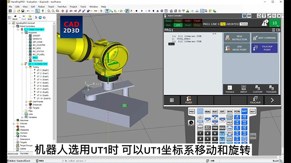Collapse the Tooling tree node
This screenshot has height=163, width=291.
click(x=26, y=67)
